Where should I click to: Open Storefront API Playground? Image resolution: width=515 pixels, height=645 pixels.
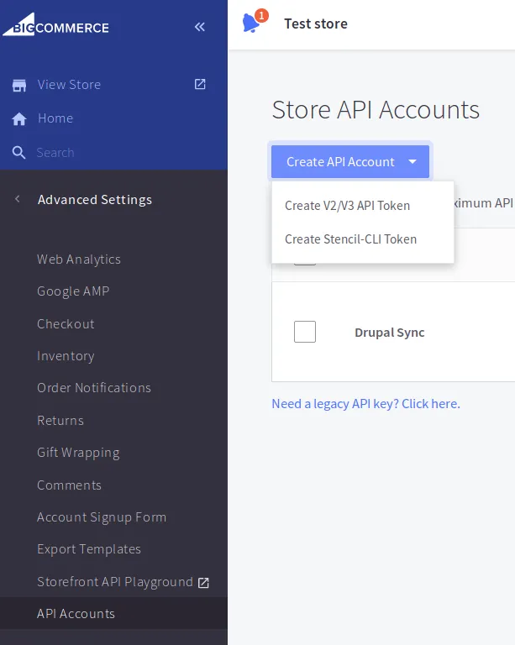pyautogui.click(x=115, y=582)
